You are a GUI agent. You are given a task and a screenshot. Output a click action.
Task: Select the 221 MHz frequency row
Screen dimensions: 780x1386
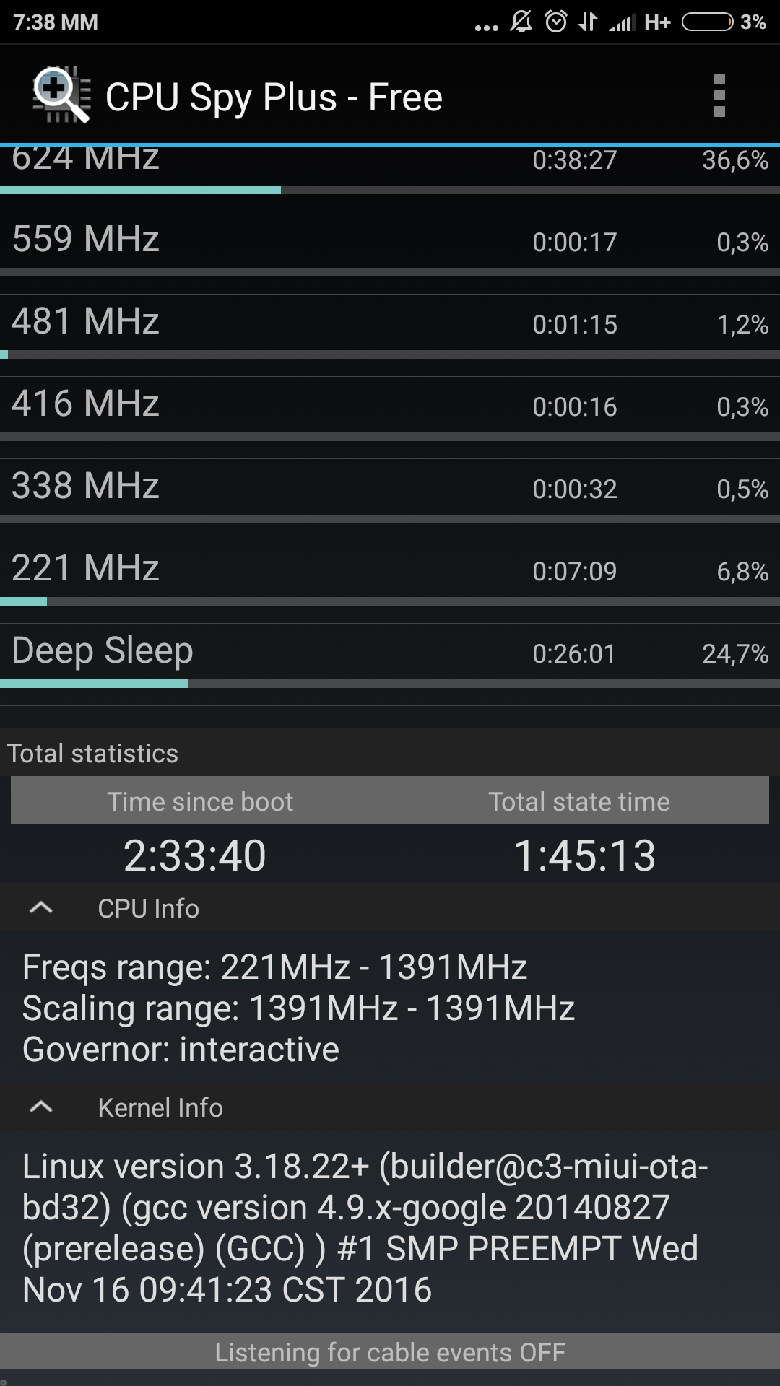pyautogui.click(x=390, y=570)
